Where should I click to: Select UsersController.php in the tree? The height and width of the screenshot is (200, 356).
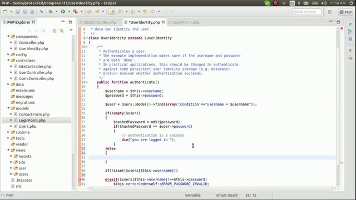point(36,78)
